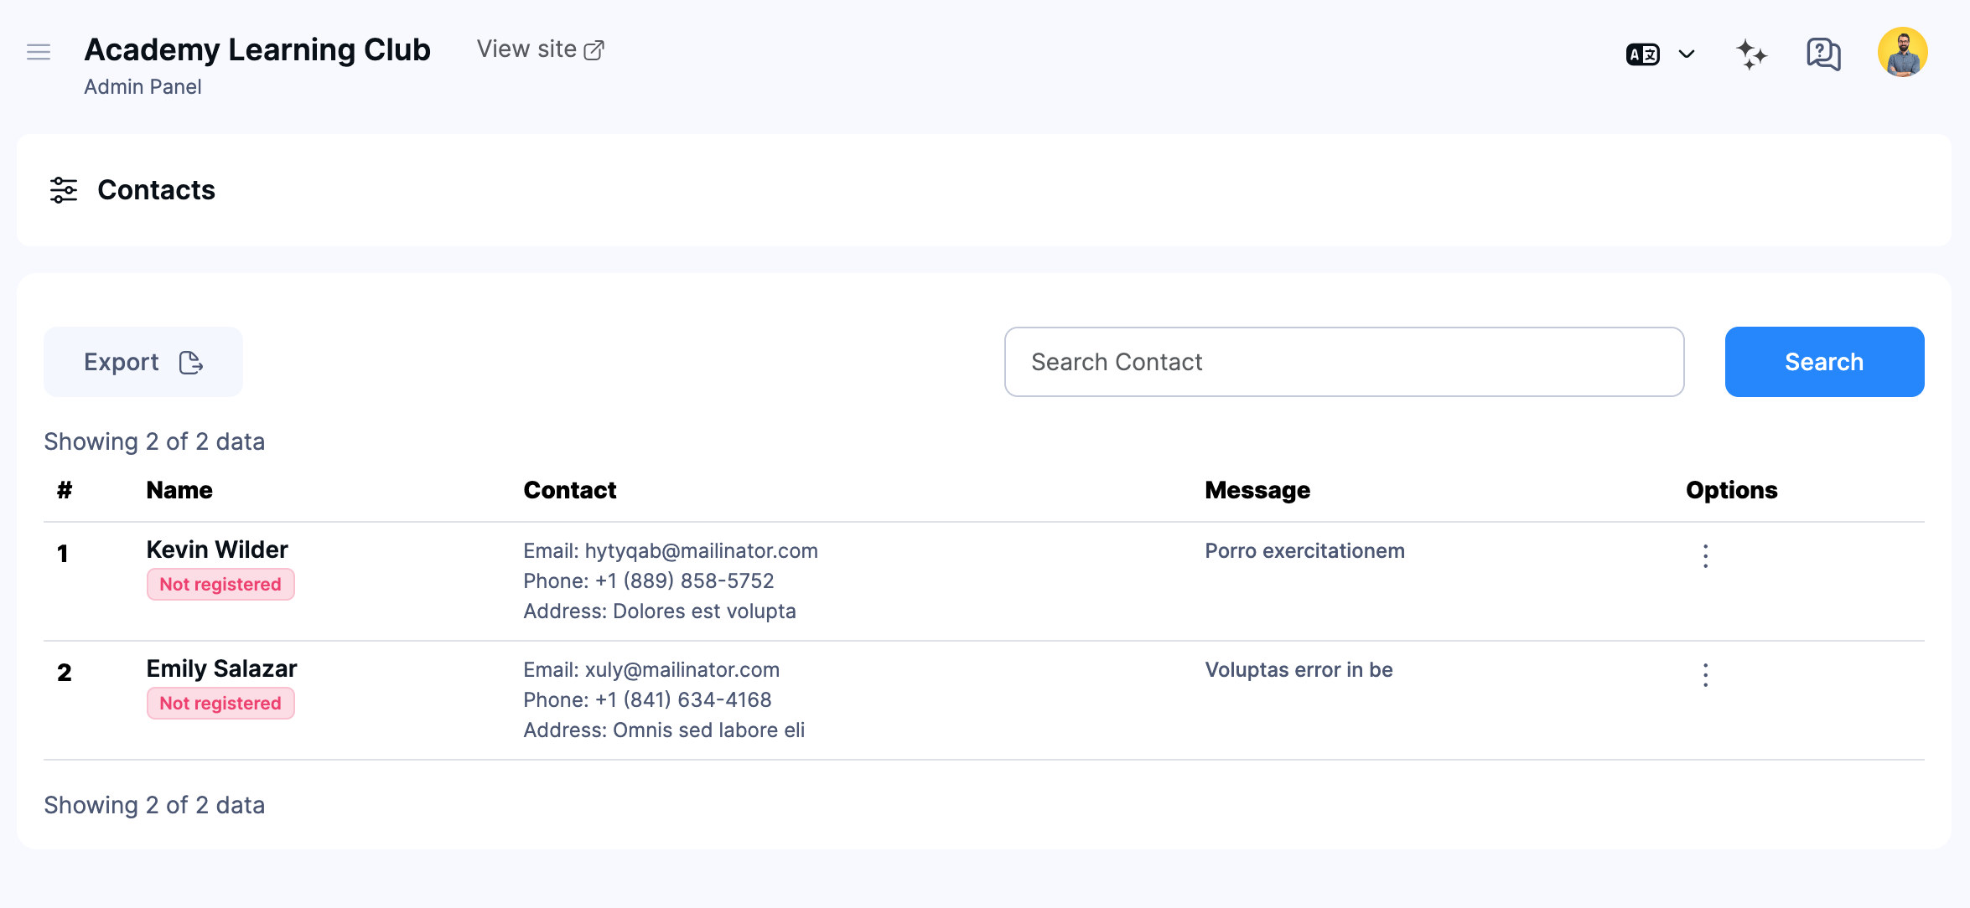The width and height of the screenshot is (1970, 908).
Task: Click the Search Contact input field
Action: pyautogui.click(x=1343, y=362)
